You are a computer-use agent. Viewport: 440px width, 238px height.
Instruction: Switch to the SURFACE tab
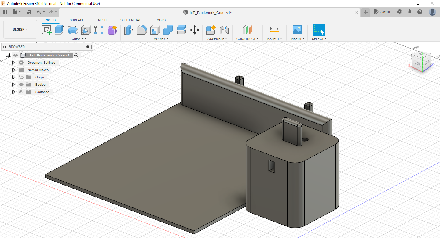[x=77, y=20]
